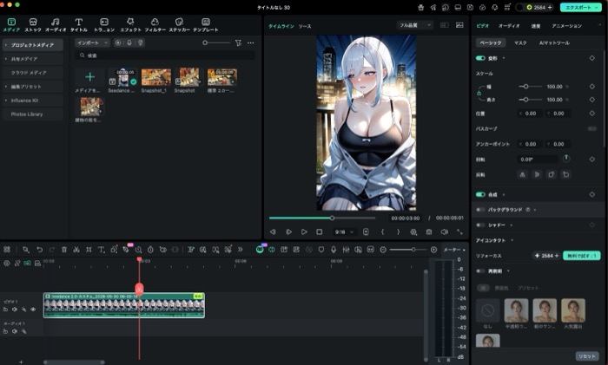Viewport: 608px width, 365px height.
Task: Open the Meter (メーター) dropdown
Action: pyautogui.click(x=454, y=250)
